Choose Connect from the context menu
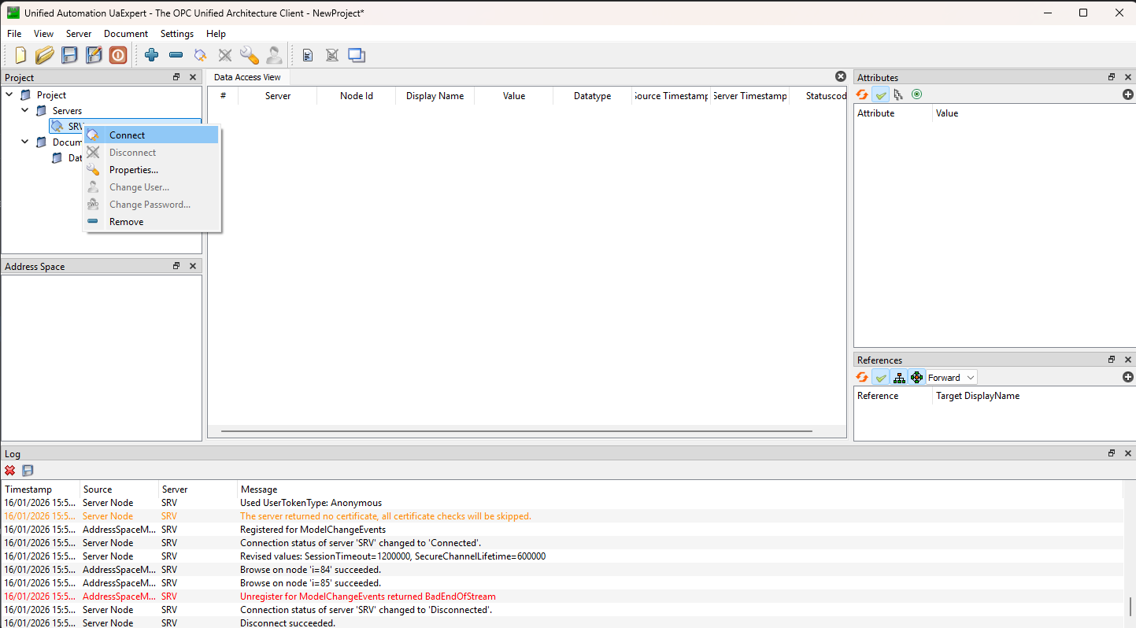 click(x=128, y=135)
